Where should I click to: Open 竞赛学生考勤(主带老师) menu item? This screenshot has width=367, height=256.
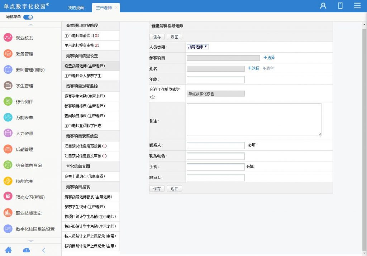91,96
